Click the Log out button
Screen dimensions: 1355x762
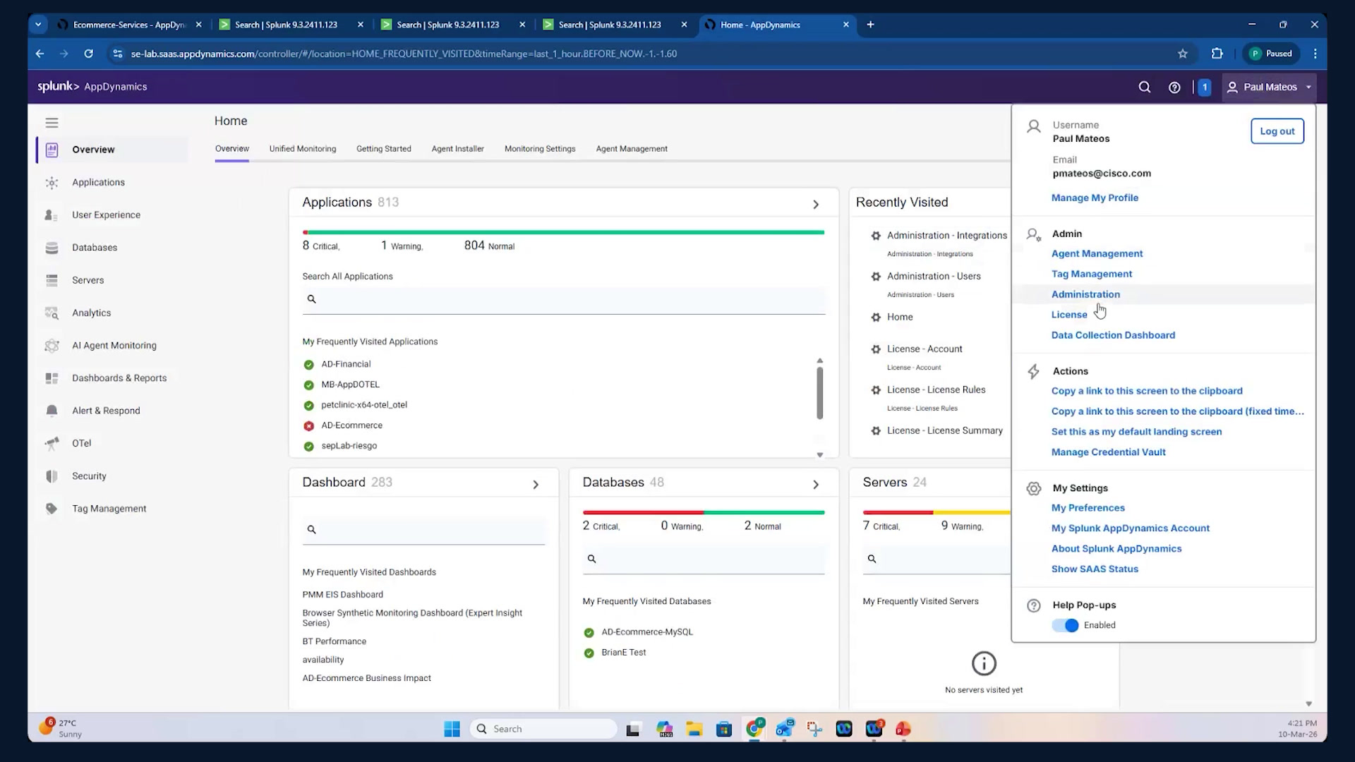pyautogui.click(x=1277, y=131)
